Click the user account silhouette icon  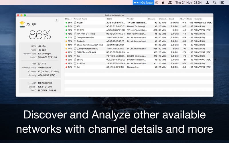tap(207, 3)
